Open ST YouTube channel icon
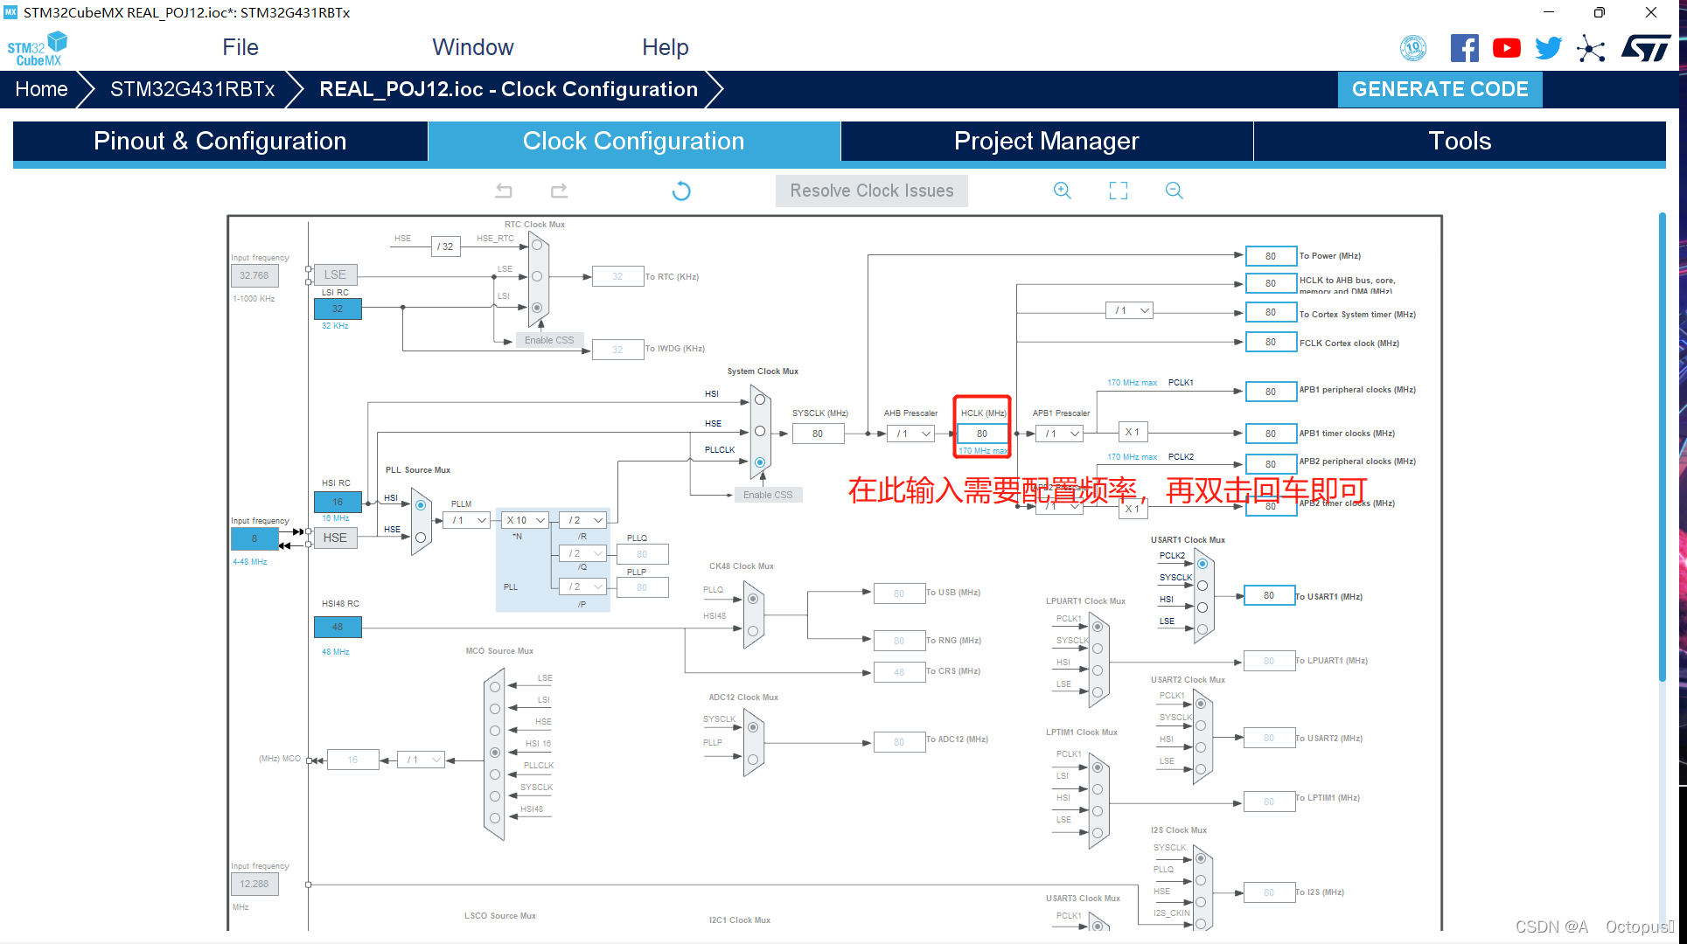The height and width of the screenshot is (944, 1687). [1506, 48]
